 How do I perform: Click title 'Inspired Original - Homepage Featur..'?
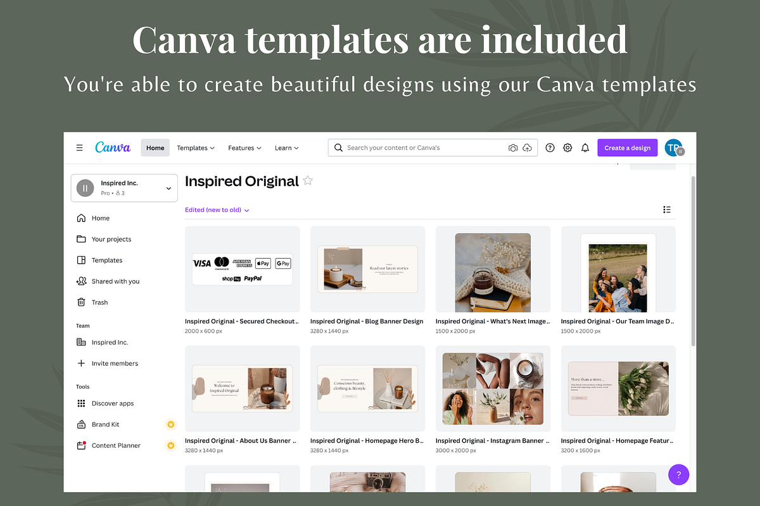click(617, 441)
